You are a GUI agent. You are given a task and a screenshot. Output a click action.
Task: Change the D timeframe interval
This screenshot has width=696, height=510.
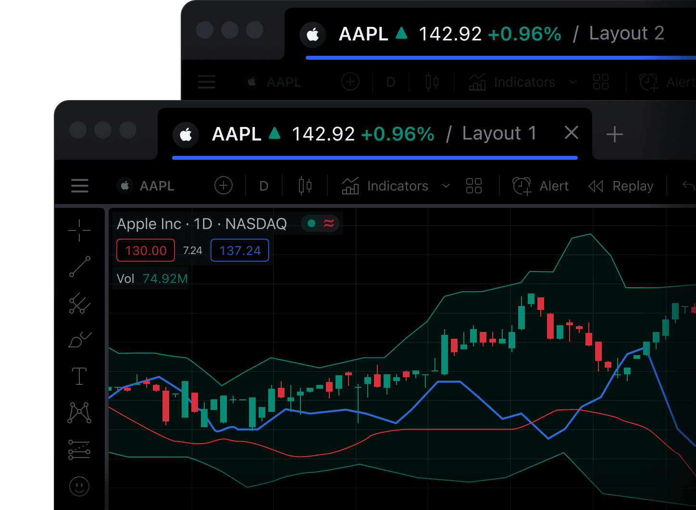coord(264,186)
